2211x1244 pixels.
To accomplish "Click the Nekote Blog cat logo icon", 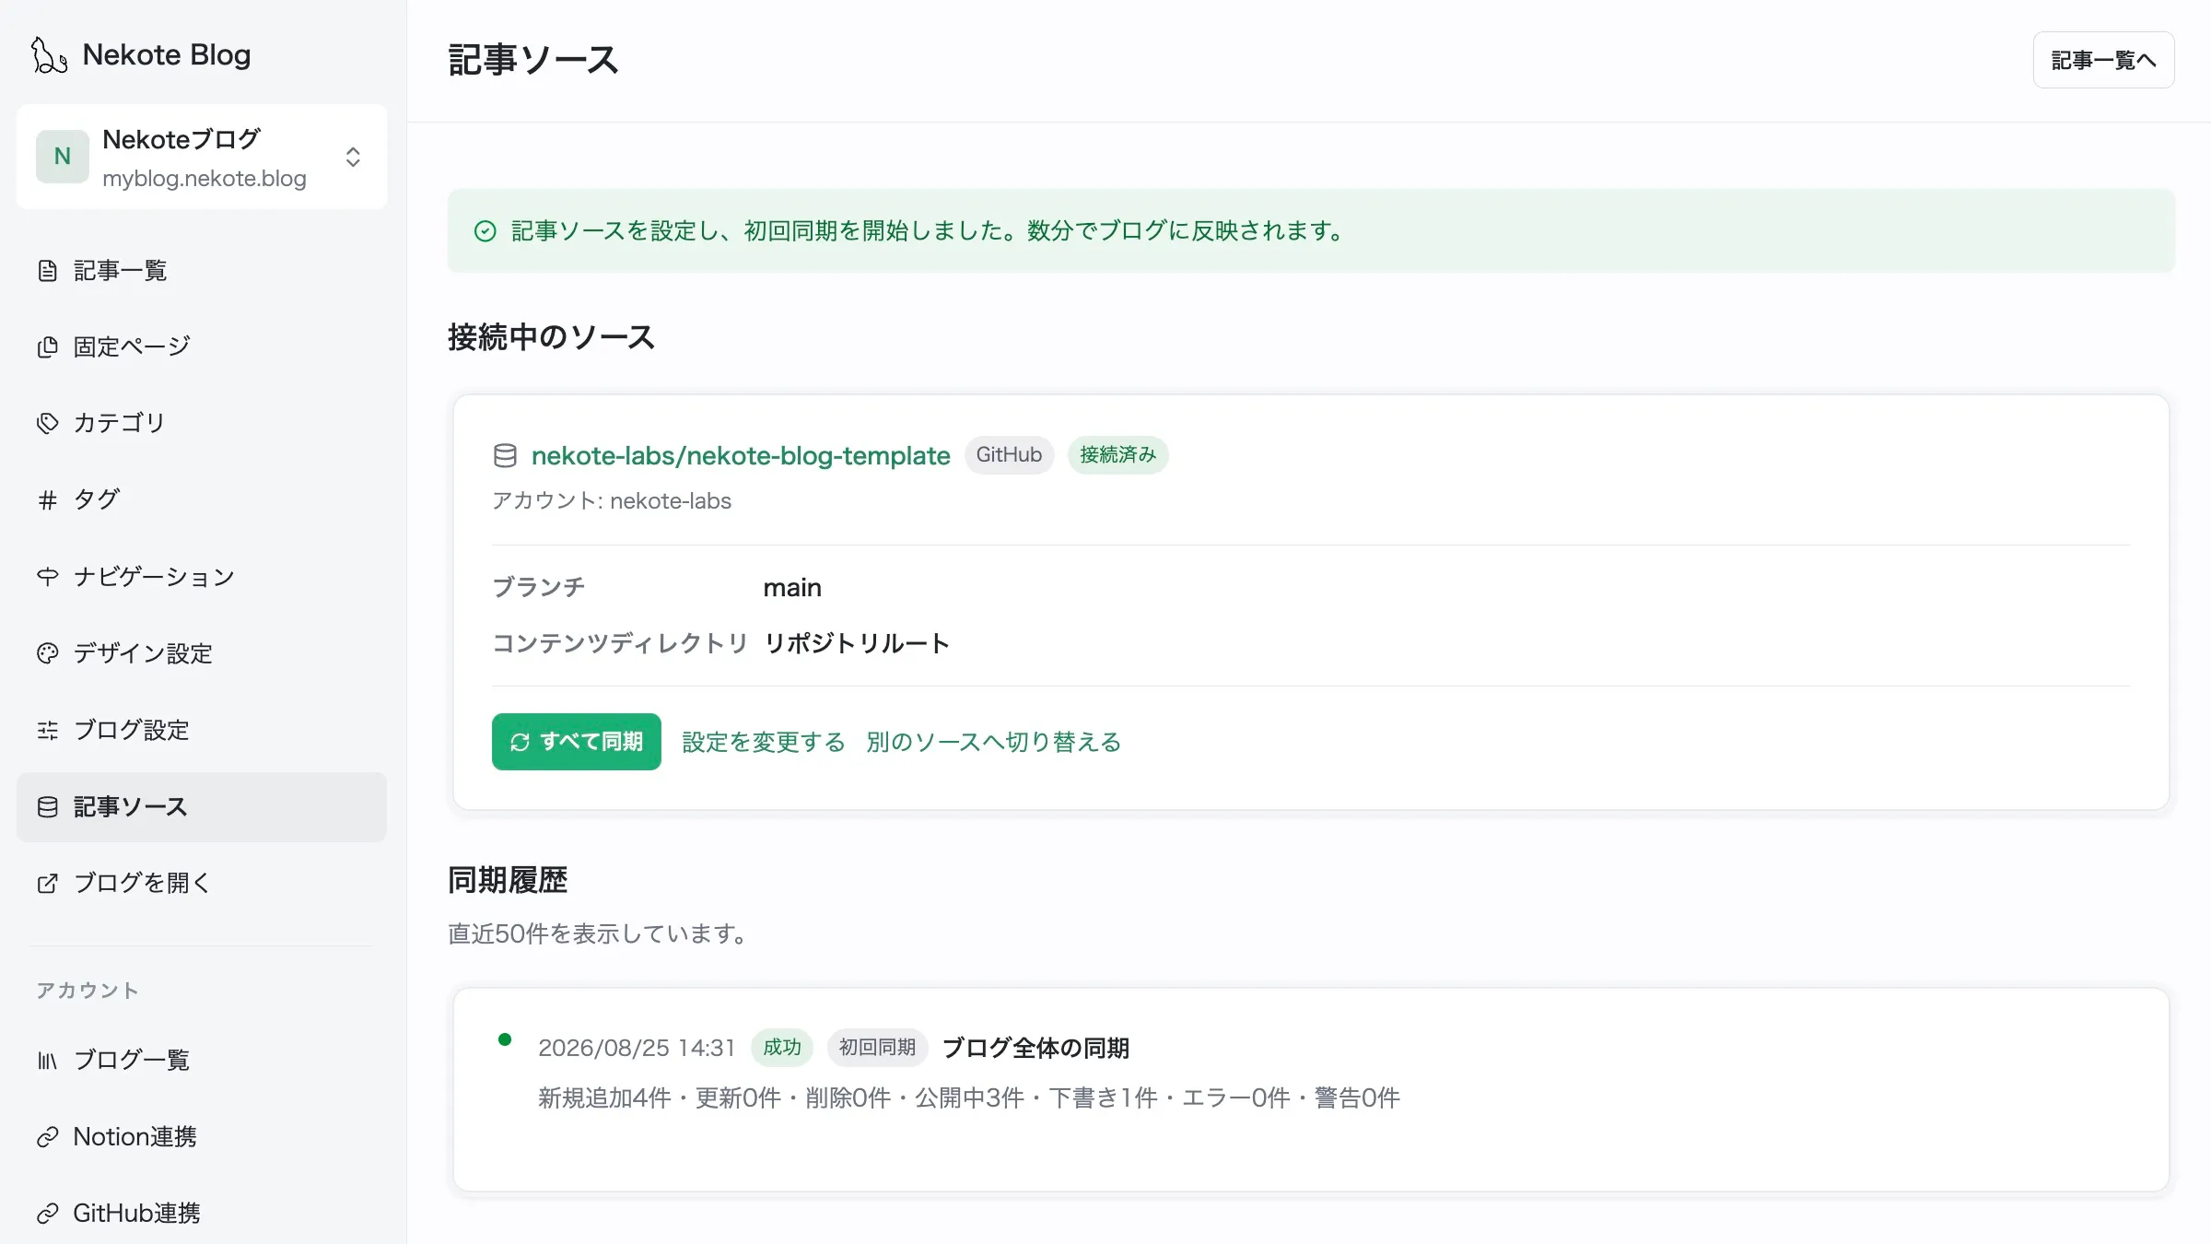I will (49, 55).
